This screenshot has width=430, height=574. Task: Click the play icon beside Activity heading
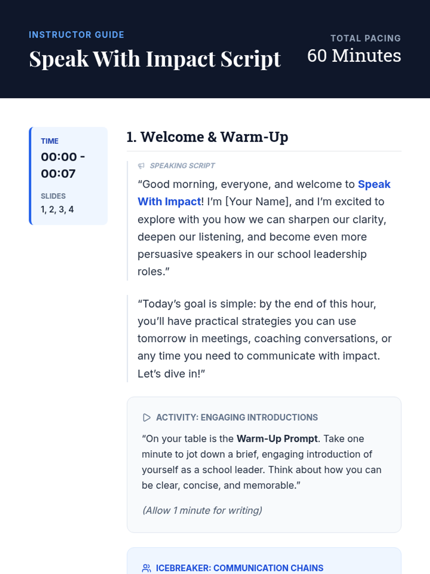147,418
